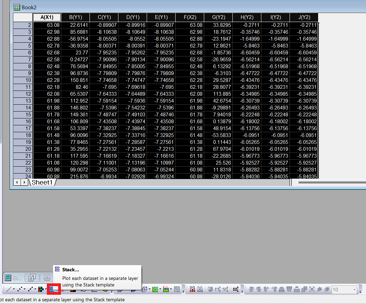The image size is (366, 304).
Task: Select column E(Y1) header
Action: pyautogui.click(x=161, y=17)
